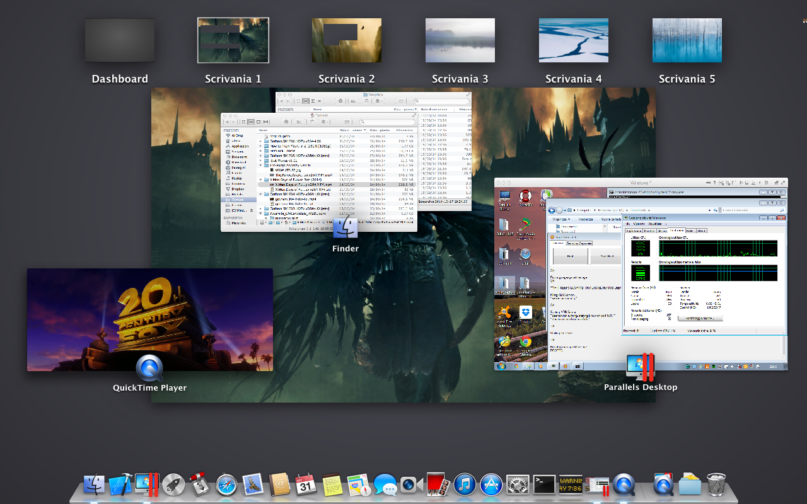This screenshot has width=807, height=504.
Task: Go to Scrivania 3 desktop
Action: tap(460, 40)
